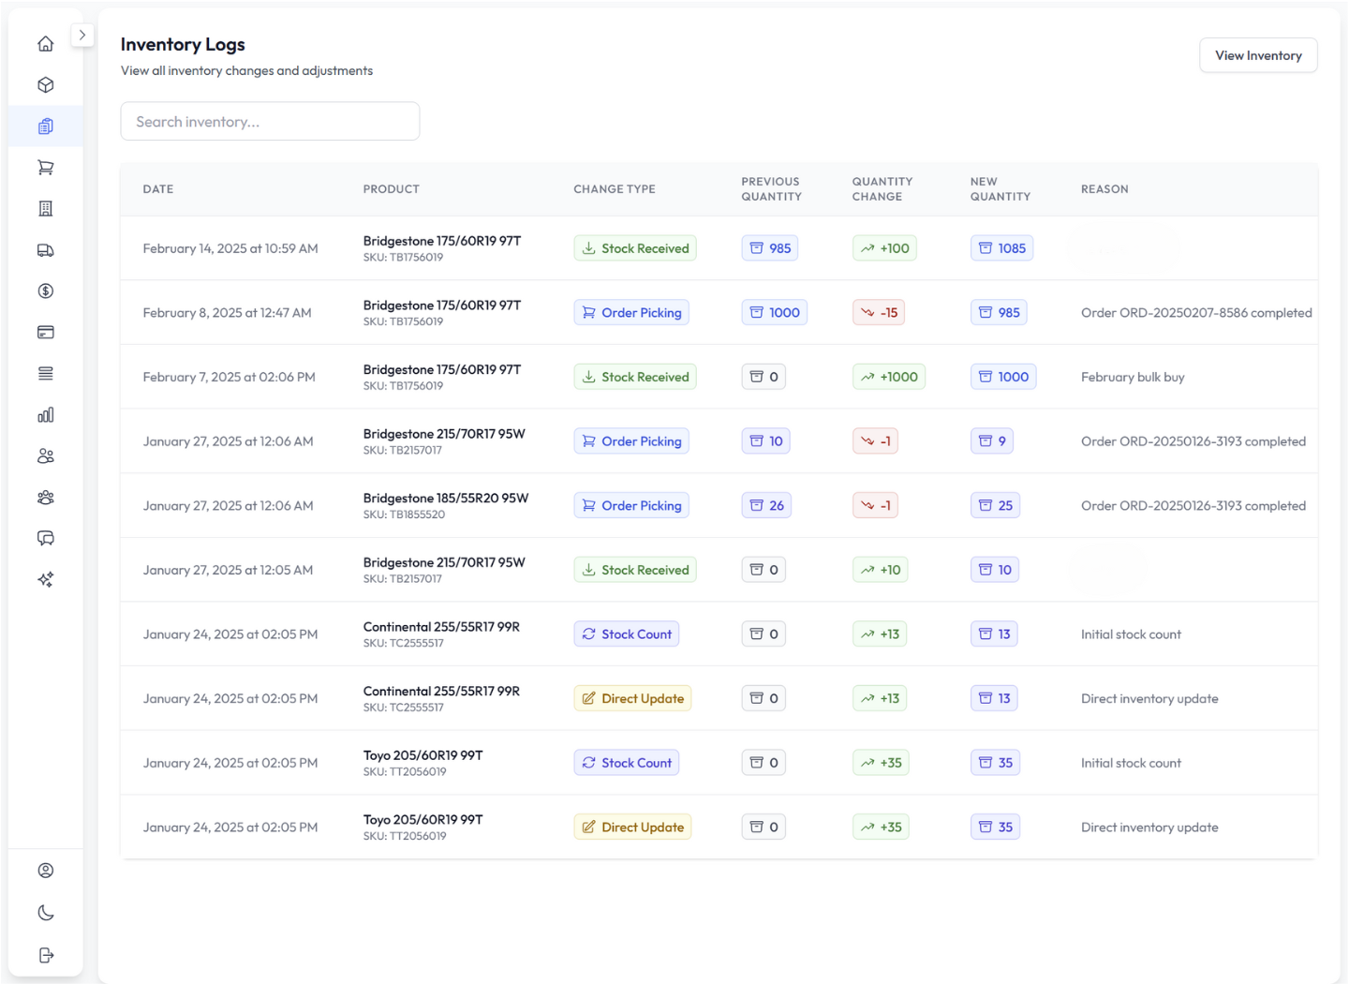Image resolution: width=1349 pixels, height=984 pixels.
Task: Open the shopping cart page in sidebar
Action: coord(45,168)
